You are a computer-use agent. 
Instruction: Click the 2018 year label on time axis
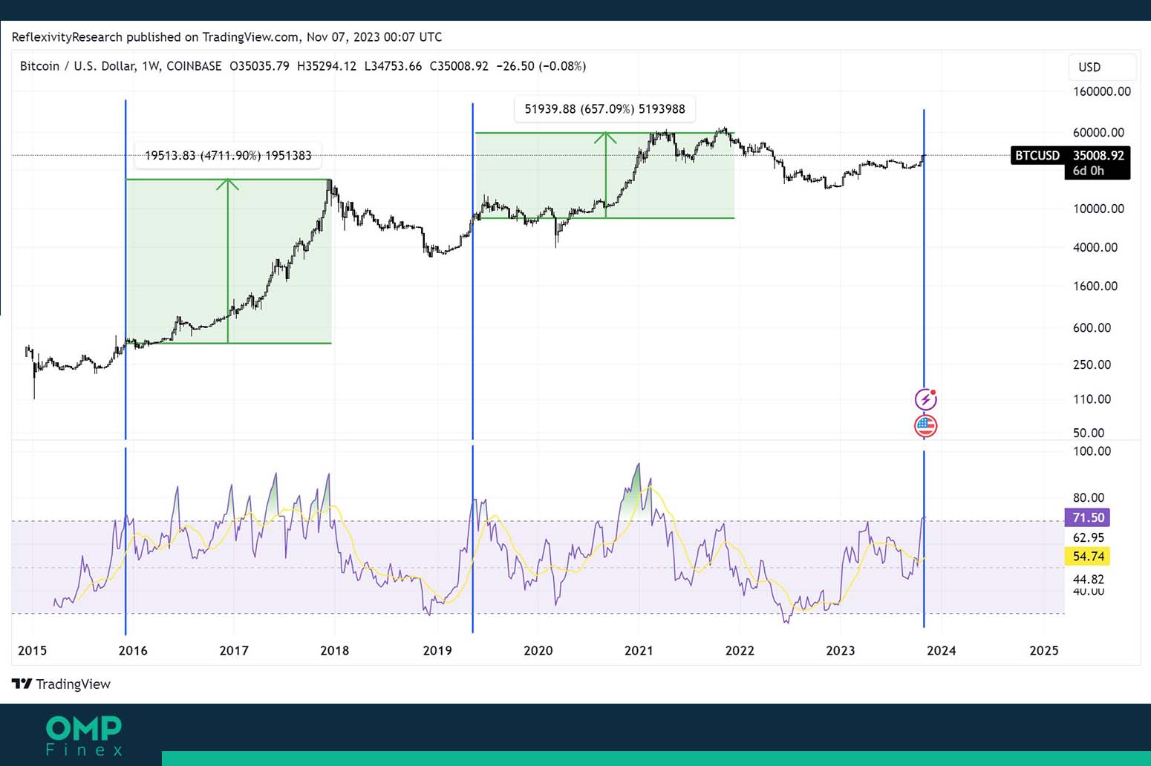tap(334, 650)
